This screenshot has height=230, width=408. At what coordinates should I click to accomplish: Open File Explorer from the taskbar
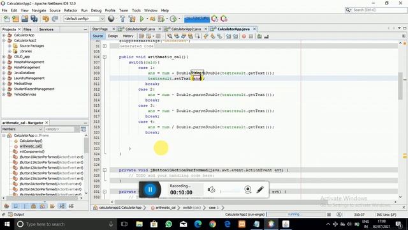click(139, 224)
